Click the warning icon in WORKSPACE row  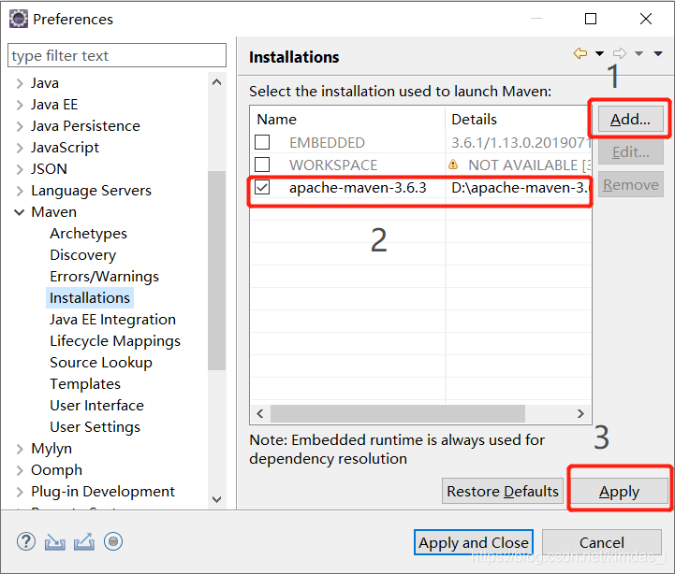coord(453,165)
